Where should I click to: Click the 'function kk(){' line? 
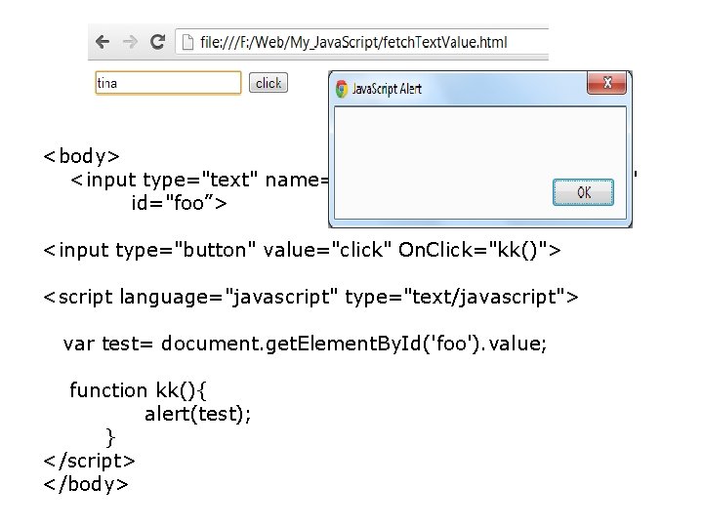138,390
